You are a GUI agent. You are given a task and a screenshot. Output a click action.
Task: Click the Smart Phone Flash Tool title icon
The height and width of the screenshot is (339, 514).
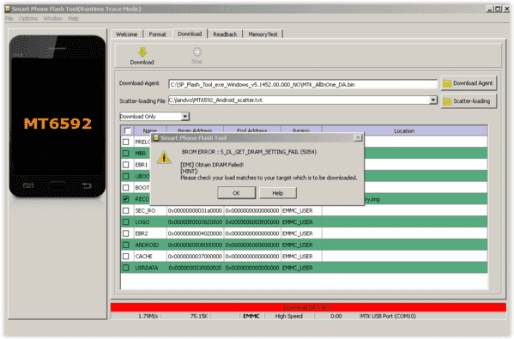tap(7, 9)
